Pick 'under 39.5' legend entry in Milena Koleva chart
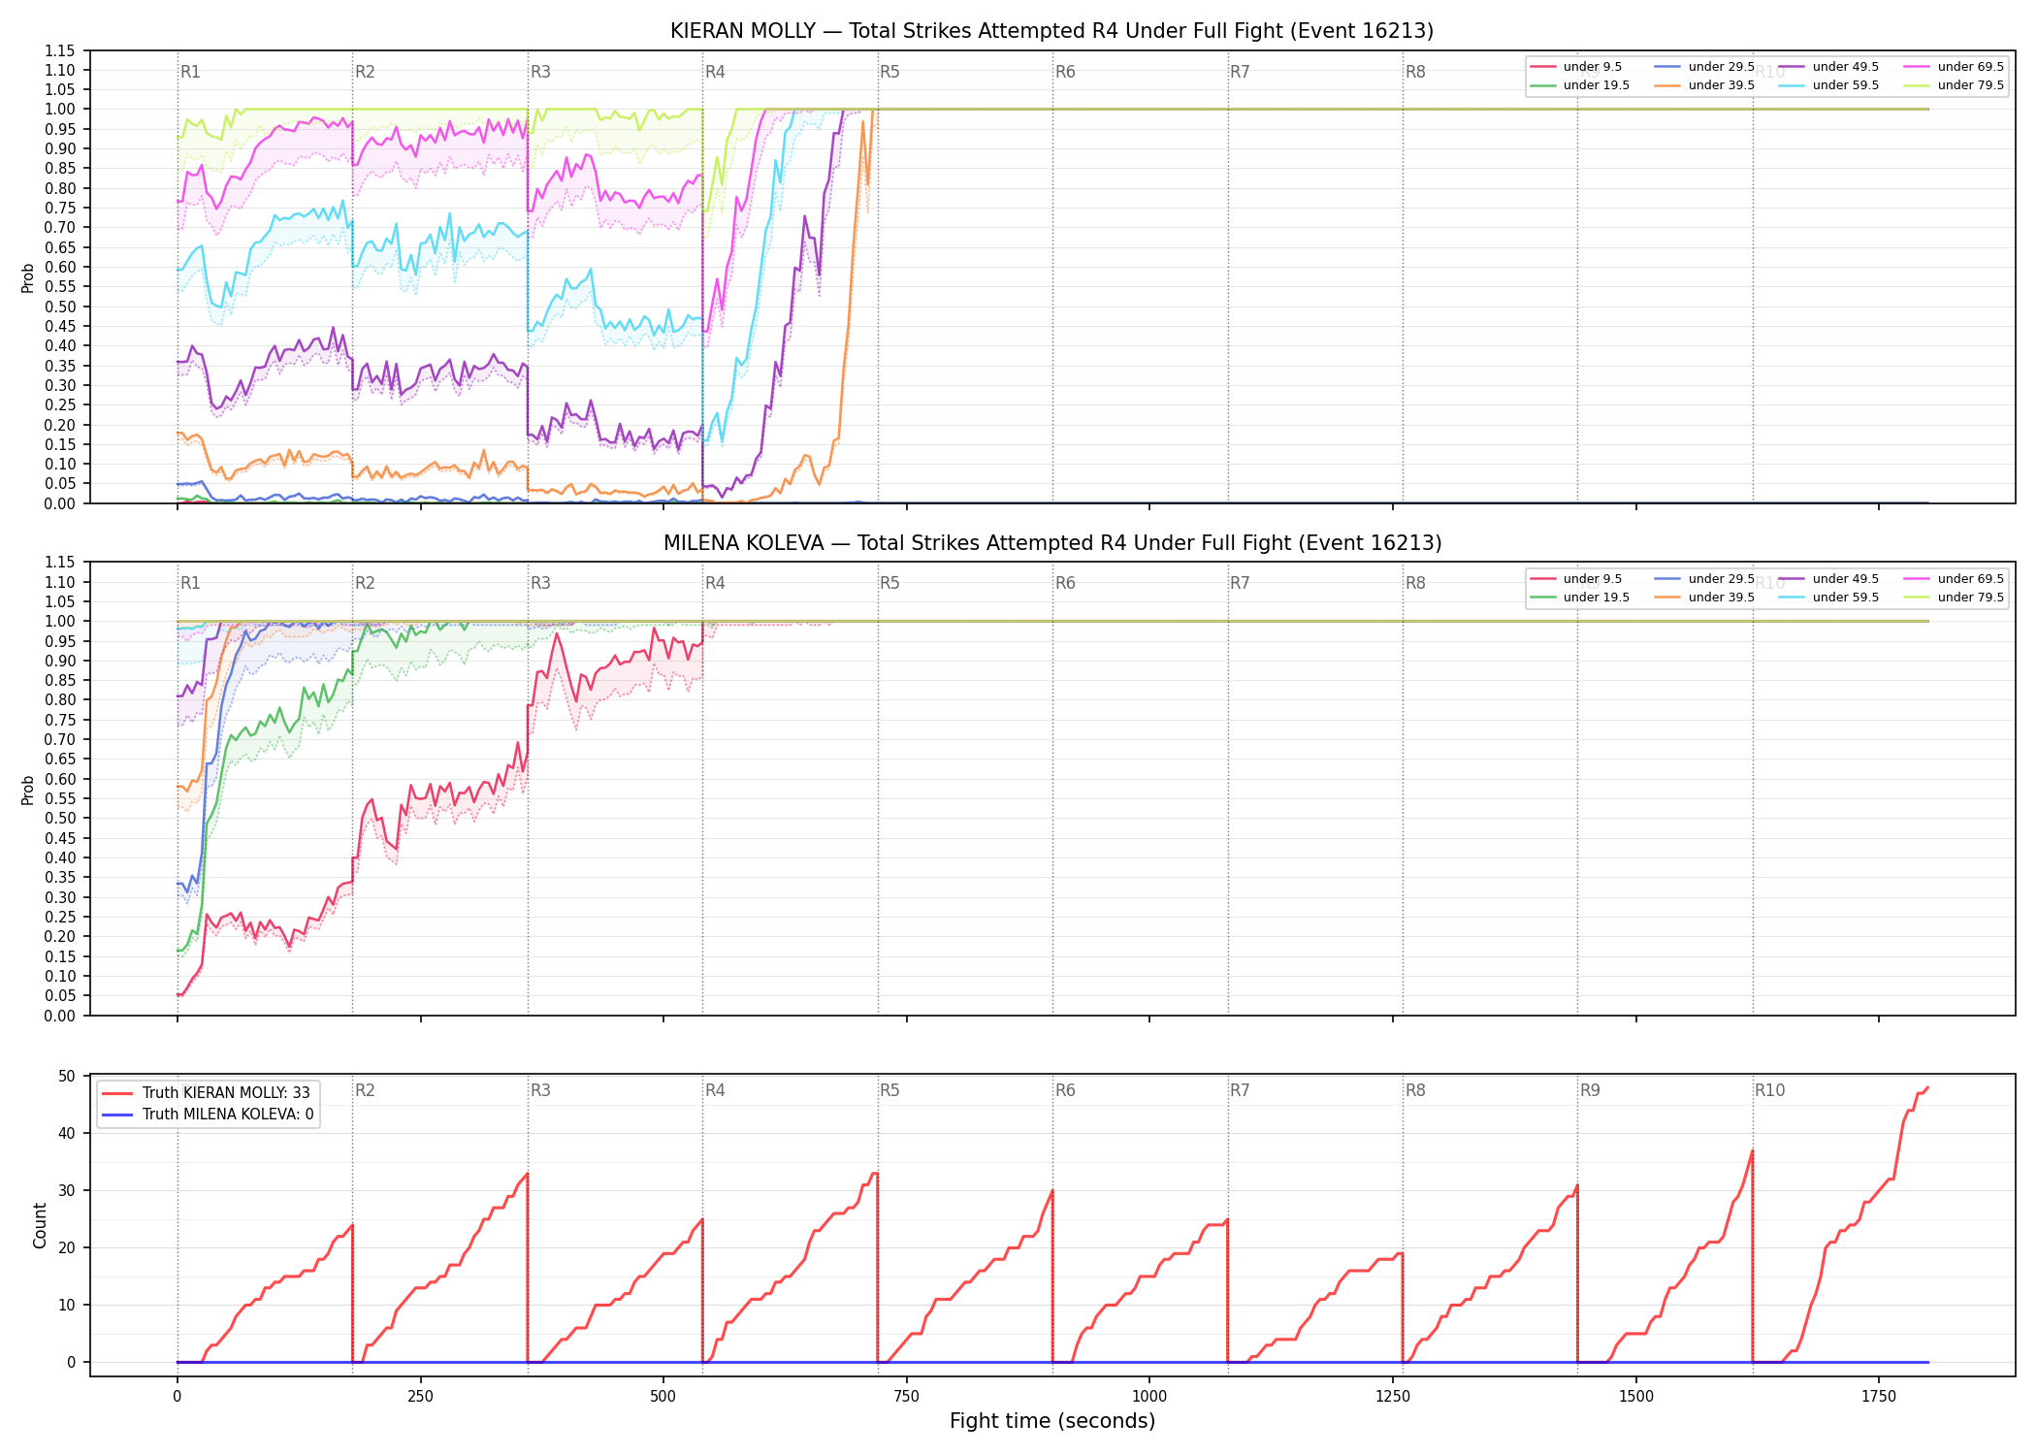2037x1455 pixels. [x=1704, y=598]
